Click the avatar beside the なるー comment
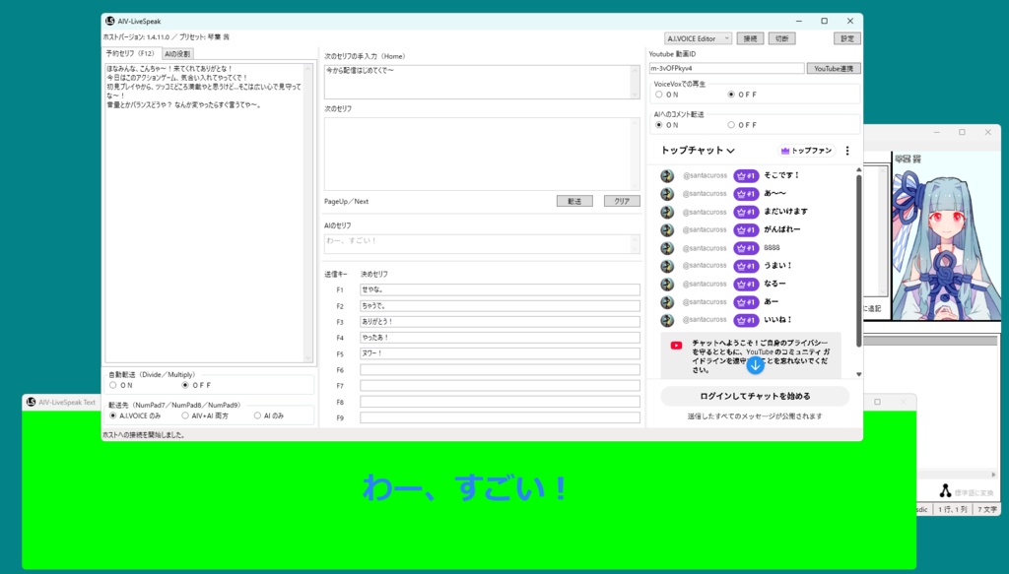This screenshot has width=1009, height=574. [x=667, y=284]
